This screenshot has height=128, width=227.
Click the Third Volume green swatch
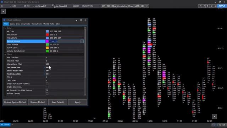point(47,44)
